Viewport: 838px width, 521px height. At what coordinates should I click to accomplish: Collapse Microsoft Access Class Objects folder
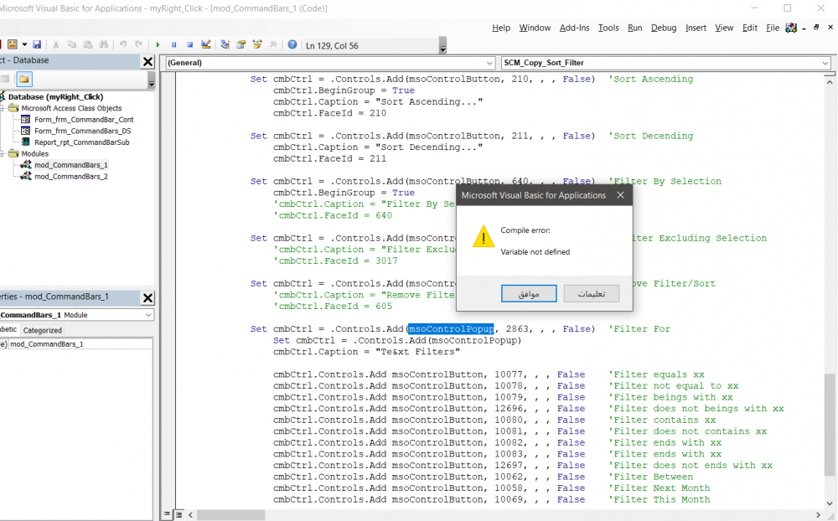[3, 108]
